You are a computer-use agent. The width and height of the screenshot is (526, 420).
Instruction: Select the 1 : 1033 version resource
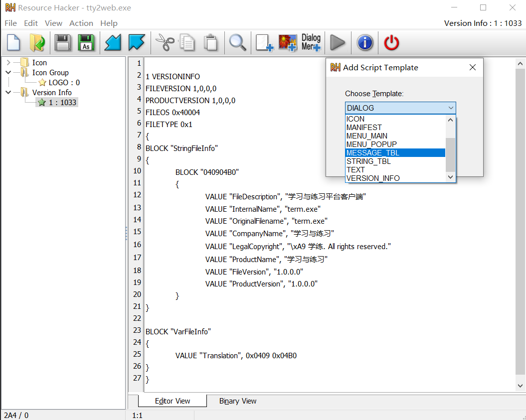tap(62, 102)
